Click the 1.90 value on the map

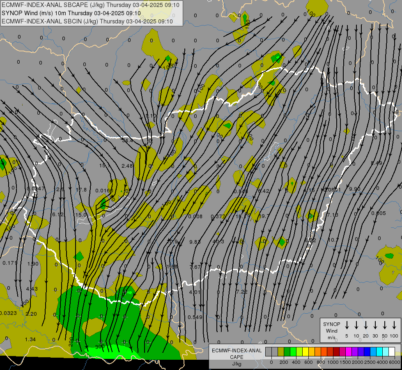click(x=33, y=264)
